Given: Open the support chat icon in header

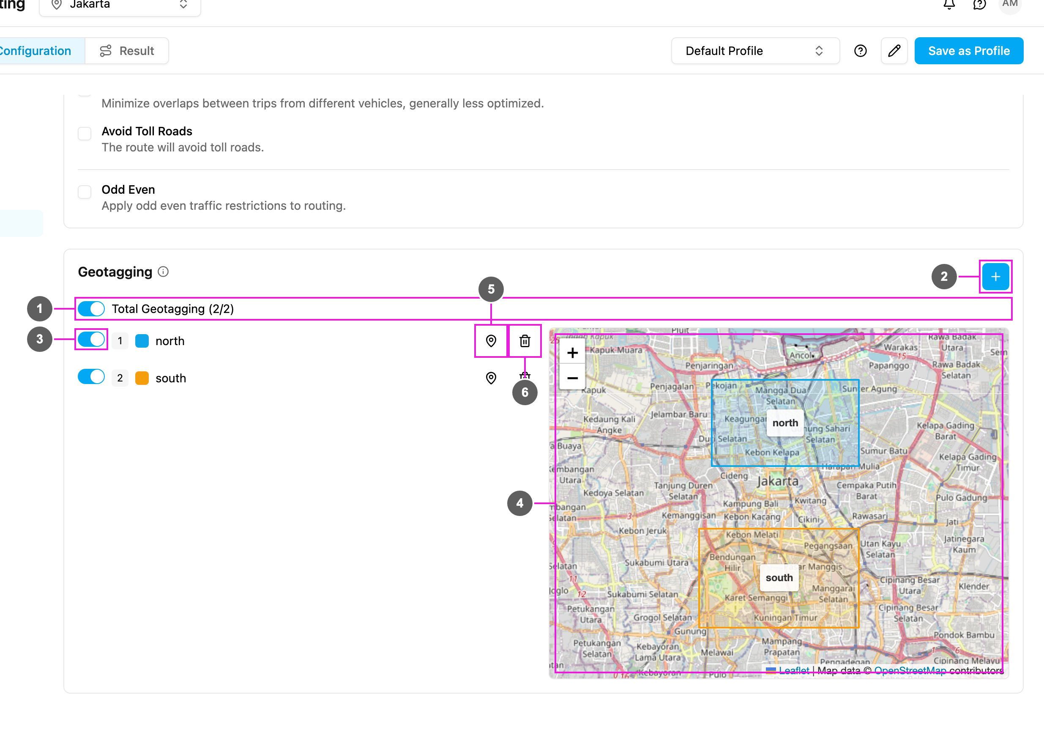Looking at the screenshot, I should [x=979, y=5].
